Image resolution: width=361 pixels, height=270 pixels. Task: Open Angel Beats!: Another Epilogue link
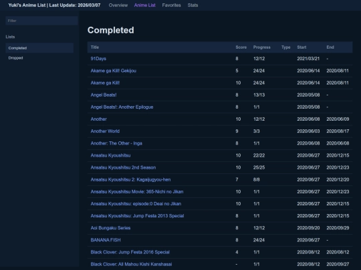(x=122, y=107)
